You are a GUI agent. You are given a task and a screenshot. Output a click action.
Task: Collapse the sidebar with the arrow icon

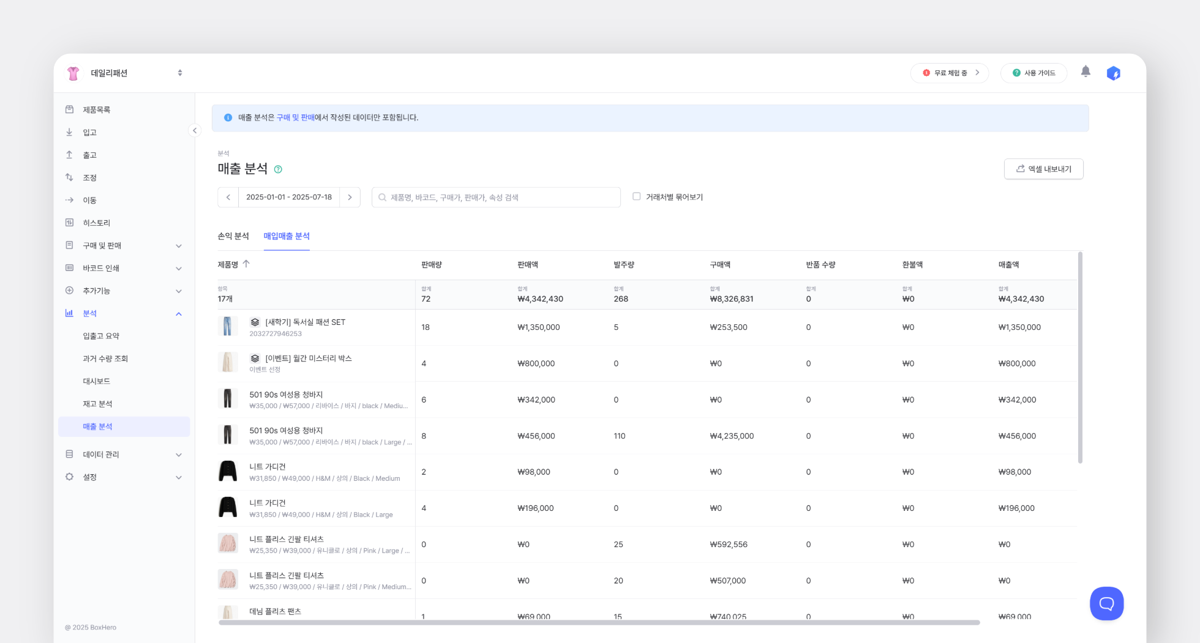click(195, 130)
